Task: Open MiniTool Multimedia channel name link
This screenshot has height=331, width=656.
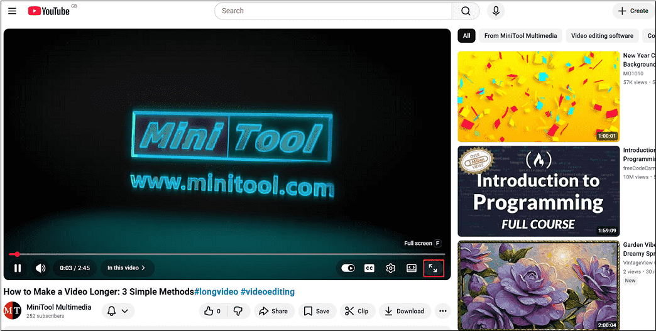Action: pos(58,307)
